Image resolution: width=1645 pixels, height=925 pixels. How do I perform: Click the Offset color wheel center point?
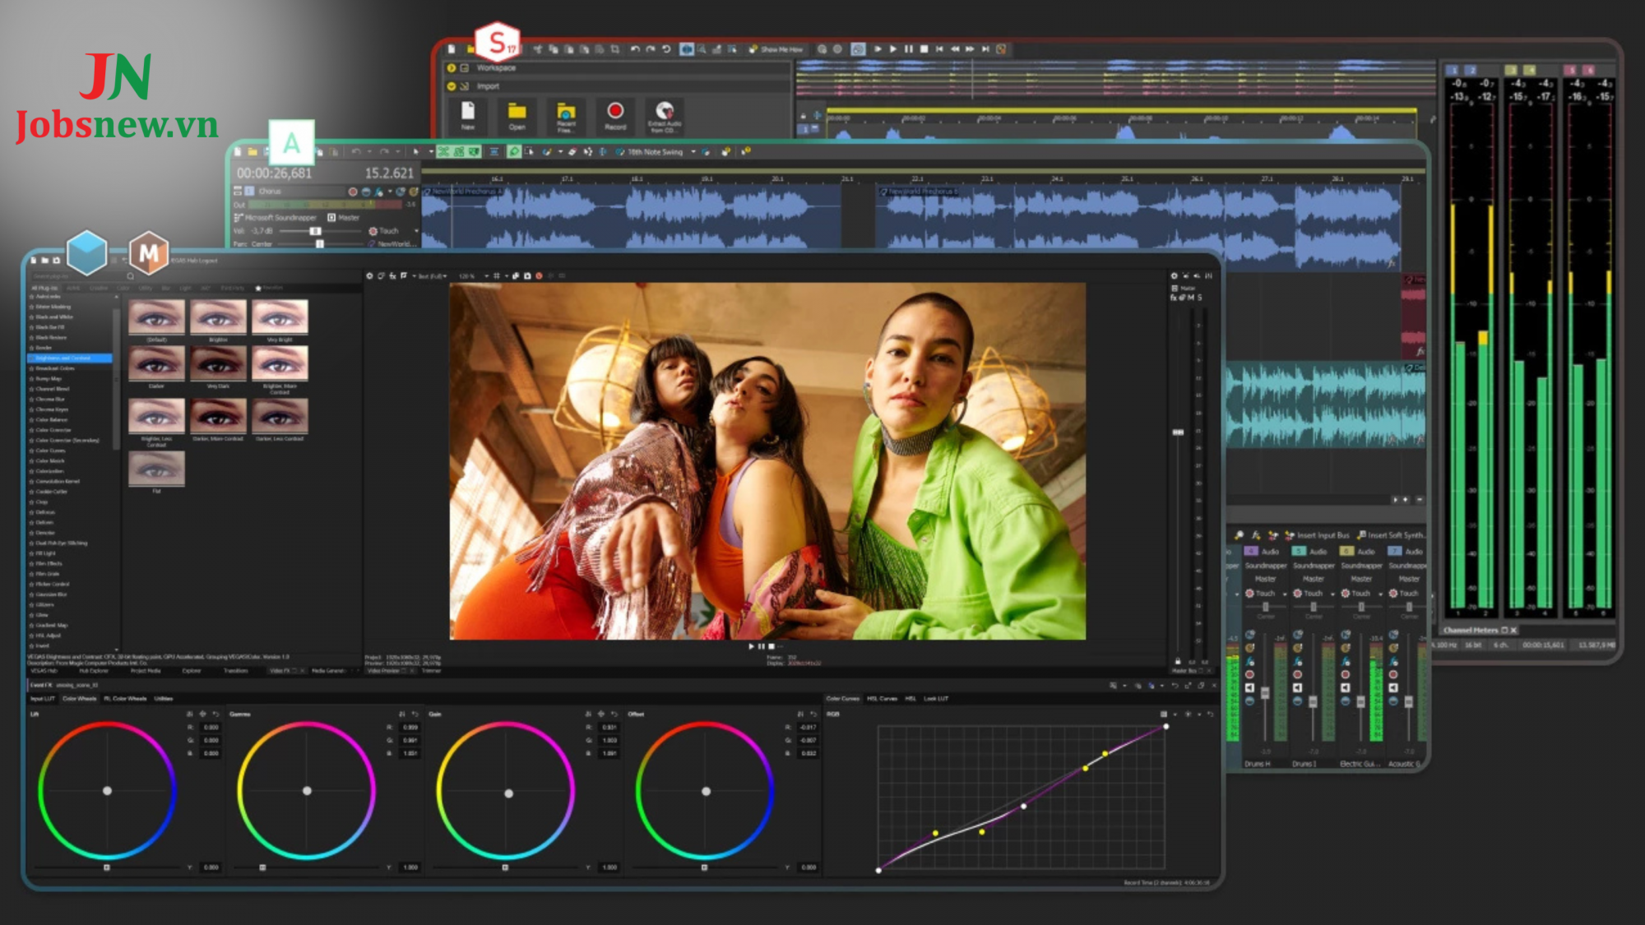coord(706,792)
